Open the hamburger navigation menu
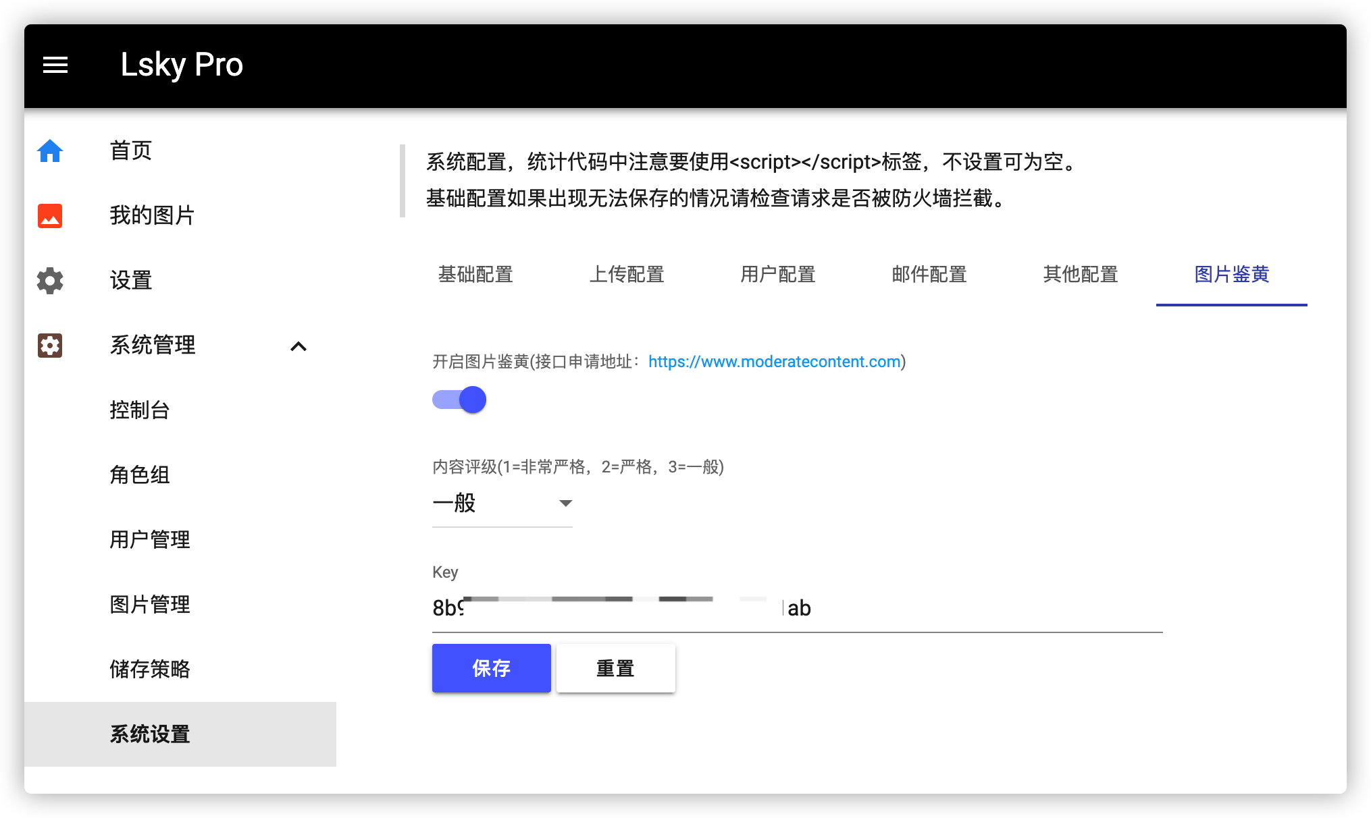 tap(55, 64)
